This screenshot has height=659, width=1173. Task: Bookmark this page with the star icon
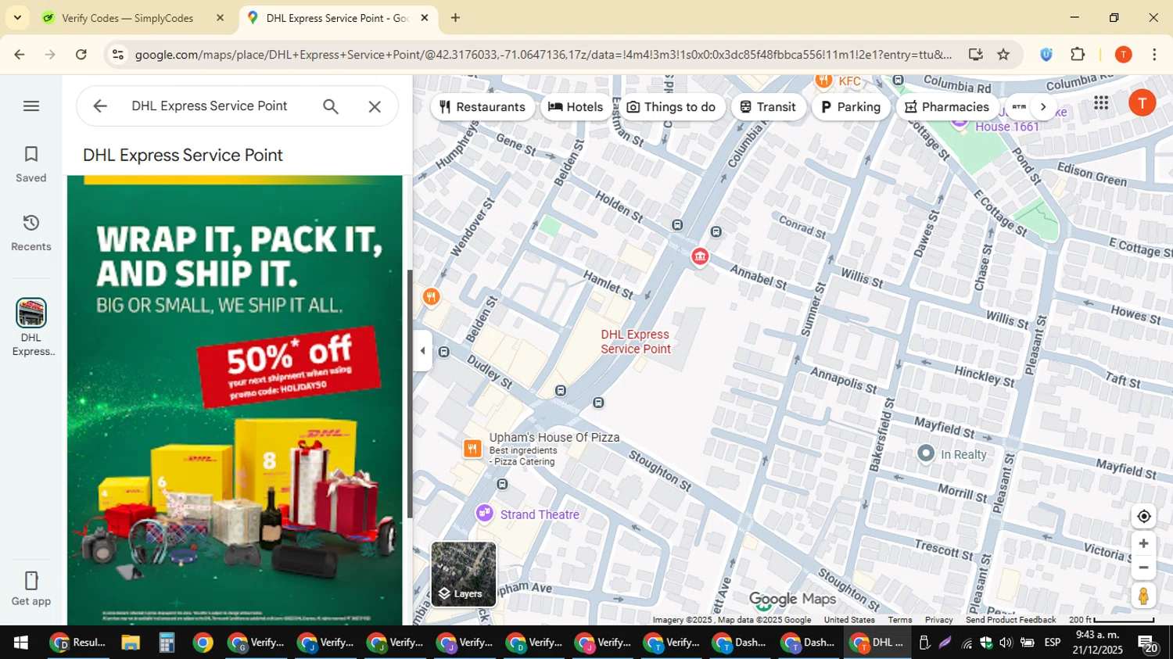pos(1003,55)
